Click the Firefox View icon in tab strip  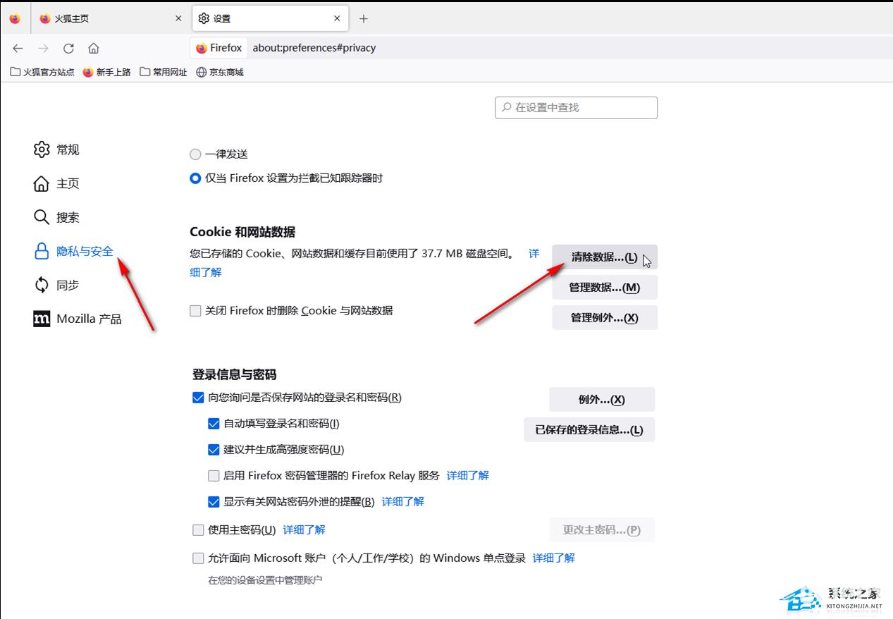[x=15, y=19]
